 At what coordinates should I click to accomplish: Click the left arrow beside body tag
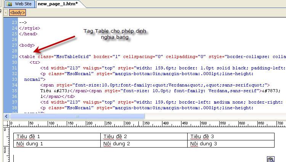point(5,13)
